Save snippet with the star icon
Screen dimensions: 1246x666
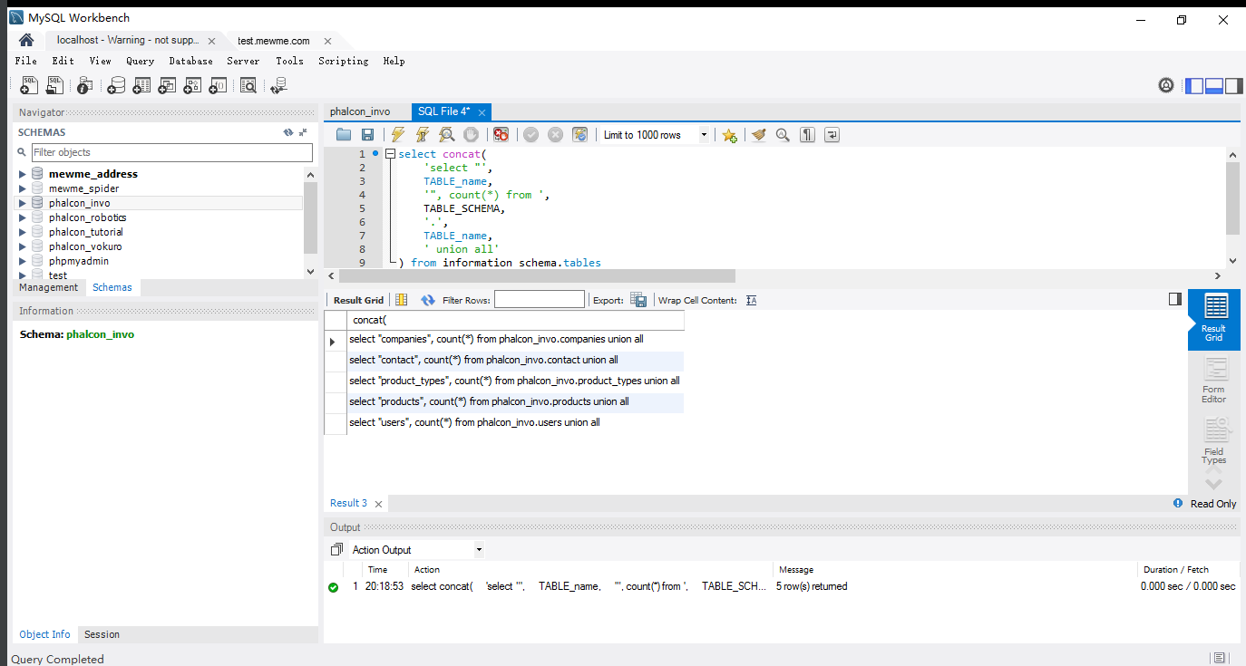729,135
